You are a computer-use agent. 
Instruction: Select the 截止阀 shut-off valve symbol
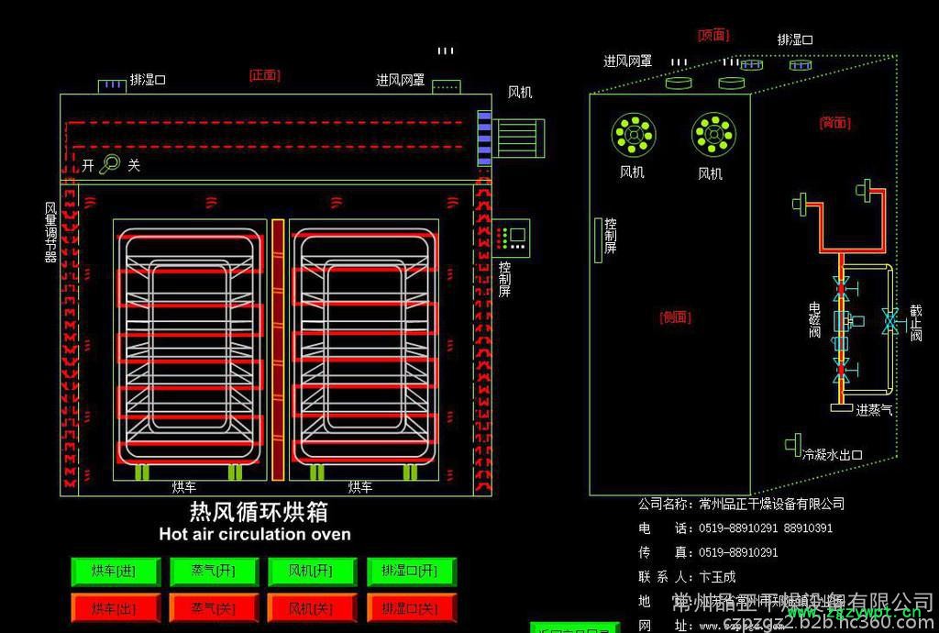click(889, 321)
